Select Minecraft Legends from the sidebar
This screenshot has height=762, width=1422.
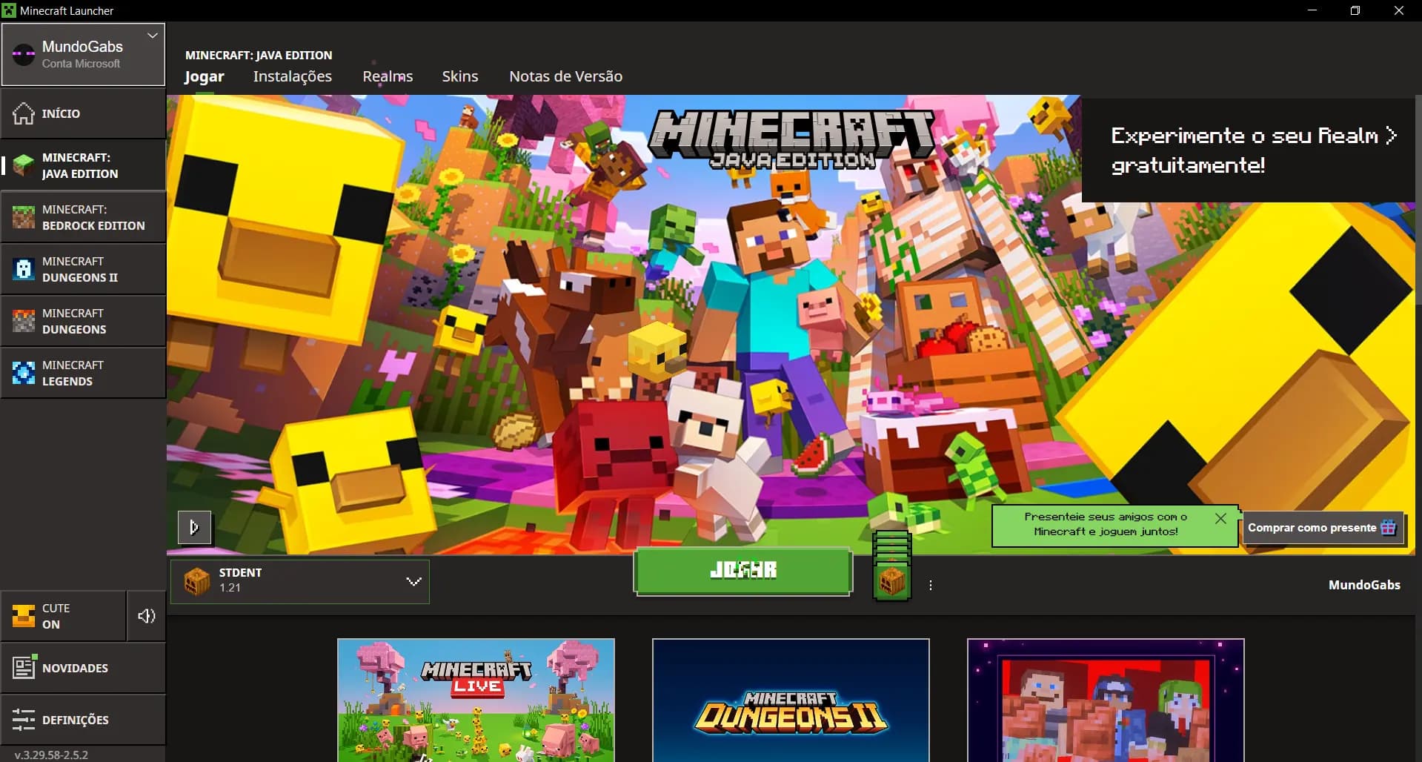point(83,372)
